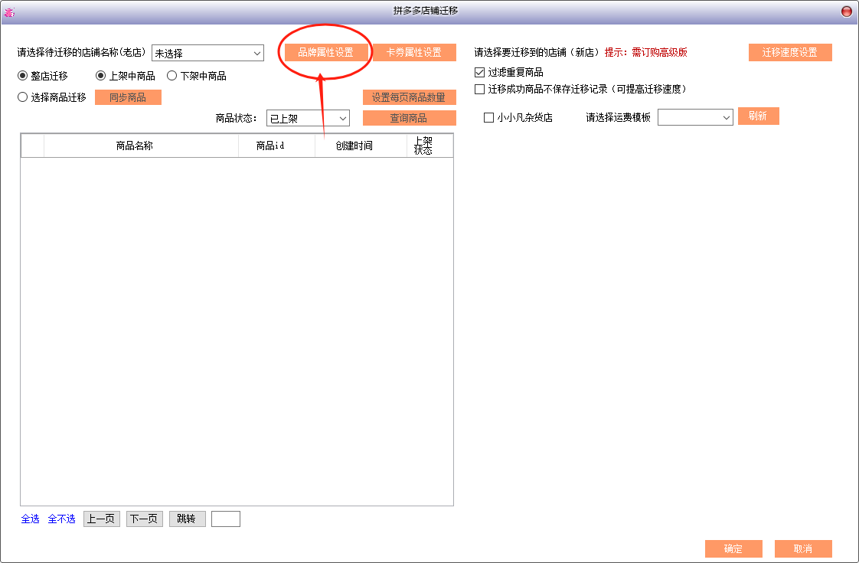Click the 上架状态 column header
Viewport: 859px width, 563px height.
[429, 146]
